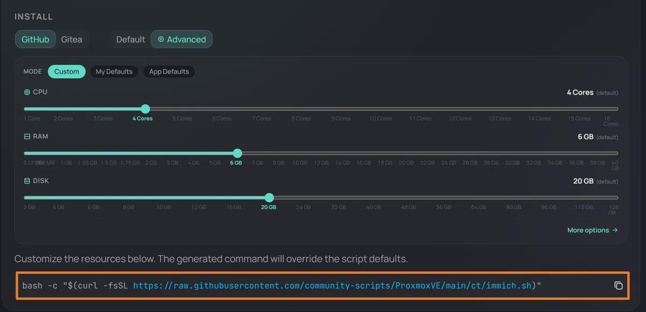Image resolution: width=646 pixels, height=312 pixels.
Task: Select Advanced install mode
Action: pyautogui.click(x=182, y=39)
